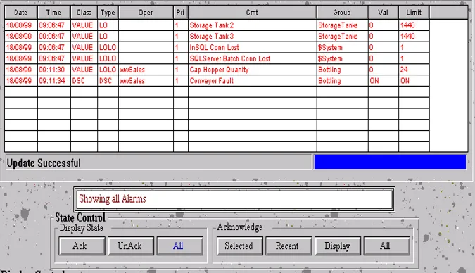Click Bottling group in Cap Hopper row
The width and height of the screenshot is (475, 273).
[x=329, y=70]
